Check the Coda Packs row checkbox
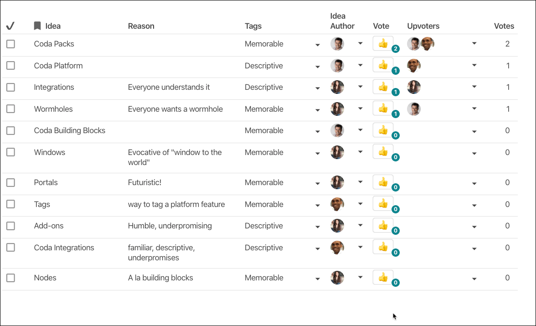The height and width of the screenshot is (326, 536). point(10,44)
